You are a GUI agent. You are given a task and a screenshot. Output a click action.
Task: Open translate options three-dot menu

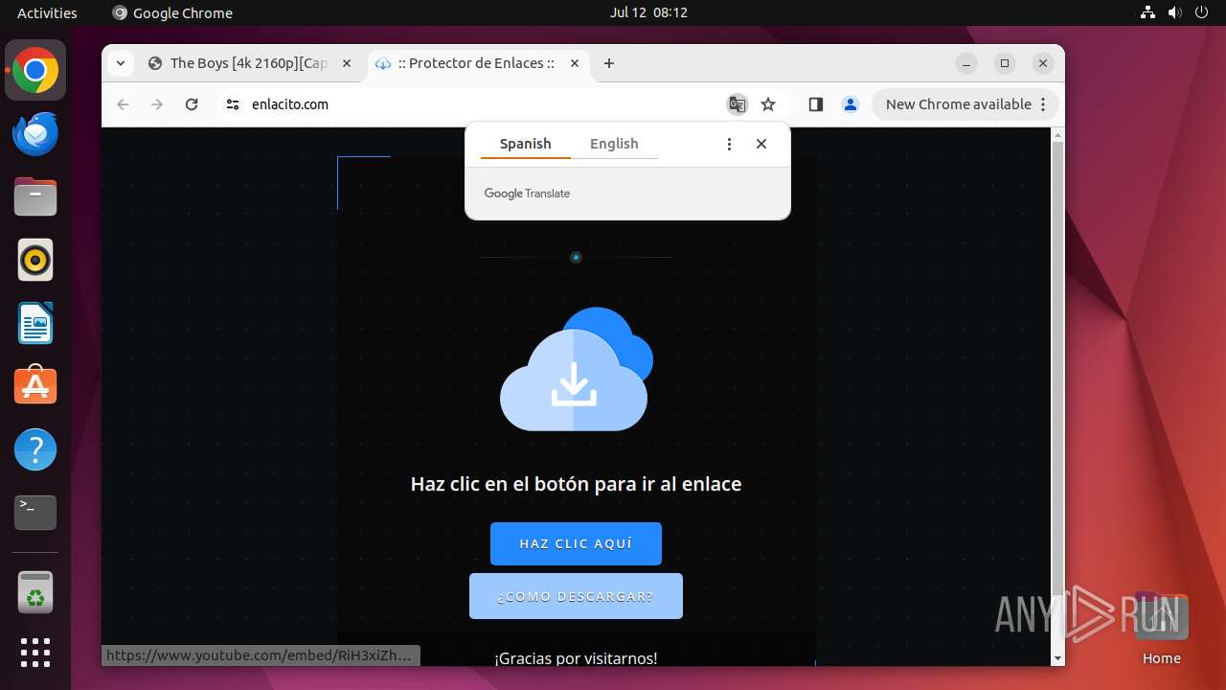pos(729,144)
